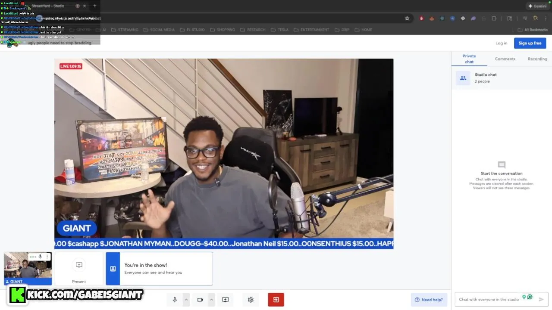Open HOME bookmarks folder
The image size is (552, 310).
tap(364, 30)
